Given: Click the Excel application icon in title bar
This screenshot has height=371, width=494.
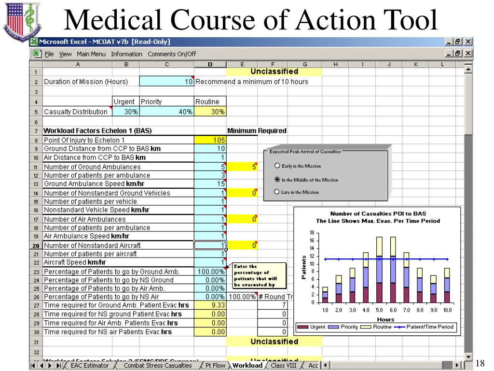Looking at the screenshot, I should [x=34, y=42].
